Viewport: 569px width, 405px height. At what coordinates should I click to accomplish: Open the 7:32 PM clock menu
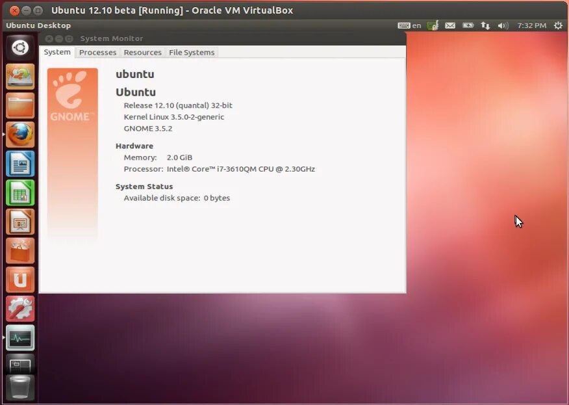pyautogui.click(x=531, y=25)
